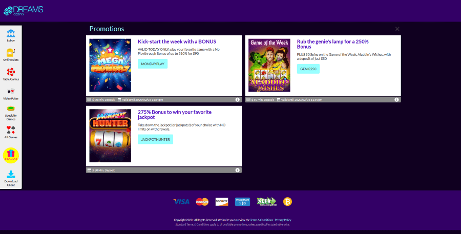The image size is (461, 234).
Task: Open the Terms & Conditions link
Action: 261,220
